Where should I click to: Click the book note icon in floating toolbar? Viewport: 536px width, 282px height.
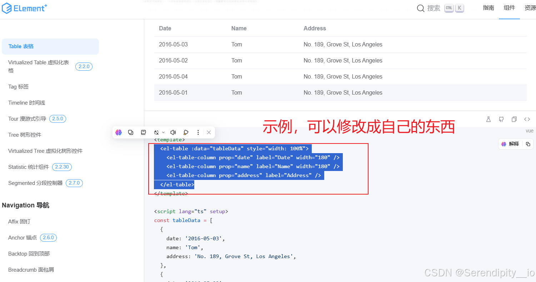tap(144, 132)
